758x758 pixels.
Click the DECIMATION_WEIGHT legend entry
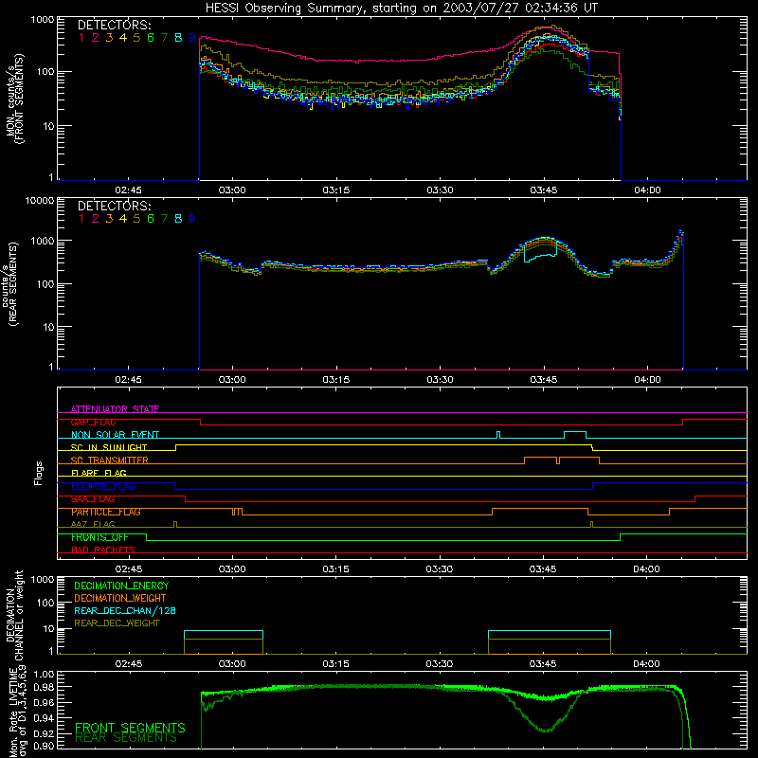click(x=120, y=598)
